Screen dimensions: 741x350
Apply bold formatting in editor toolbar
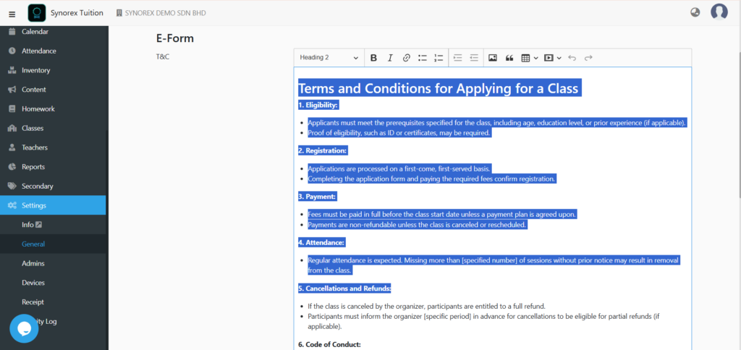pos(373,58)
